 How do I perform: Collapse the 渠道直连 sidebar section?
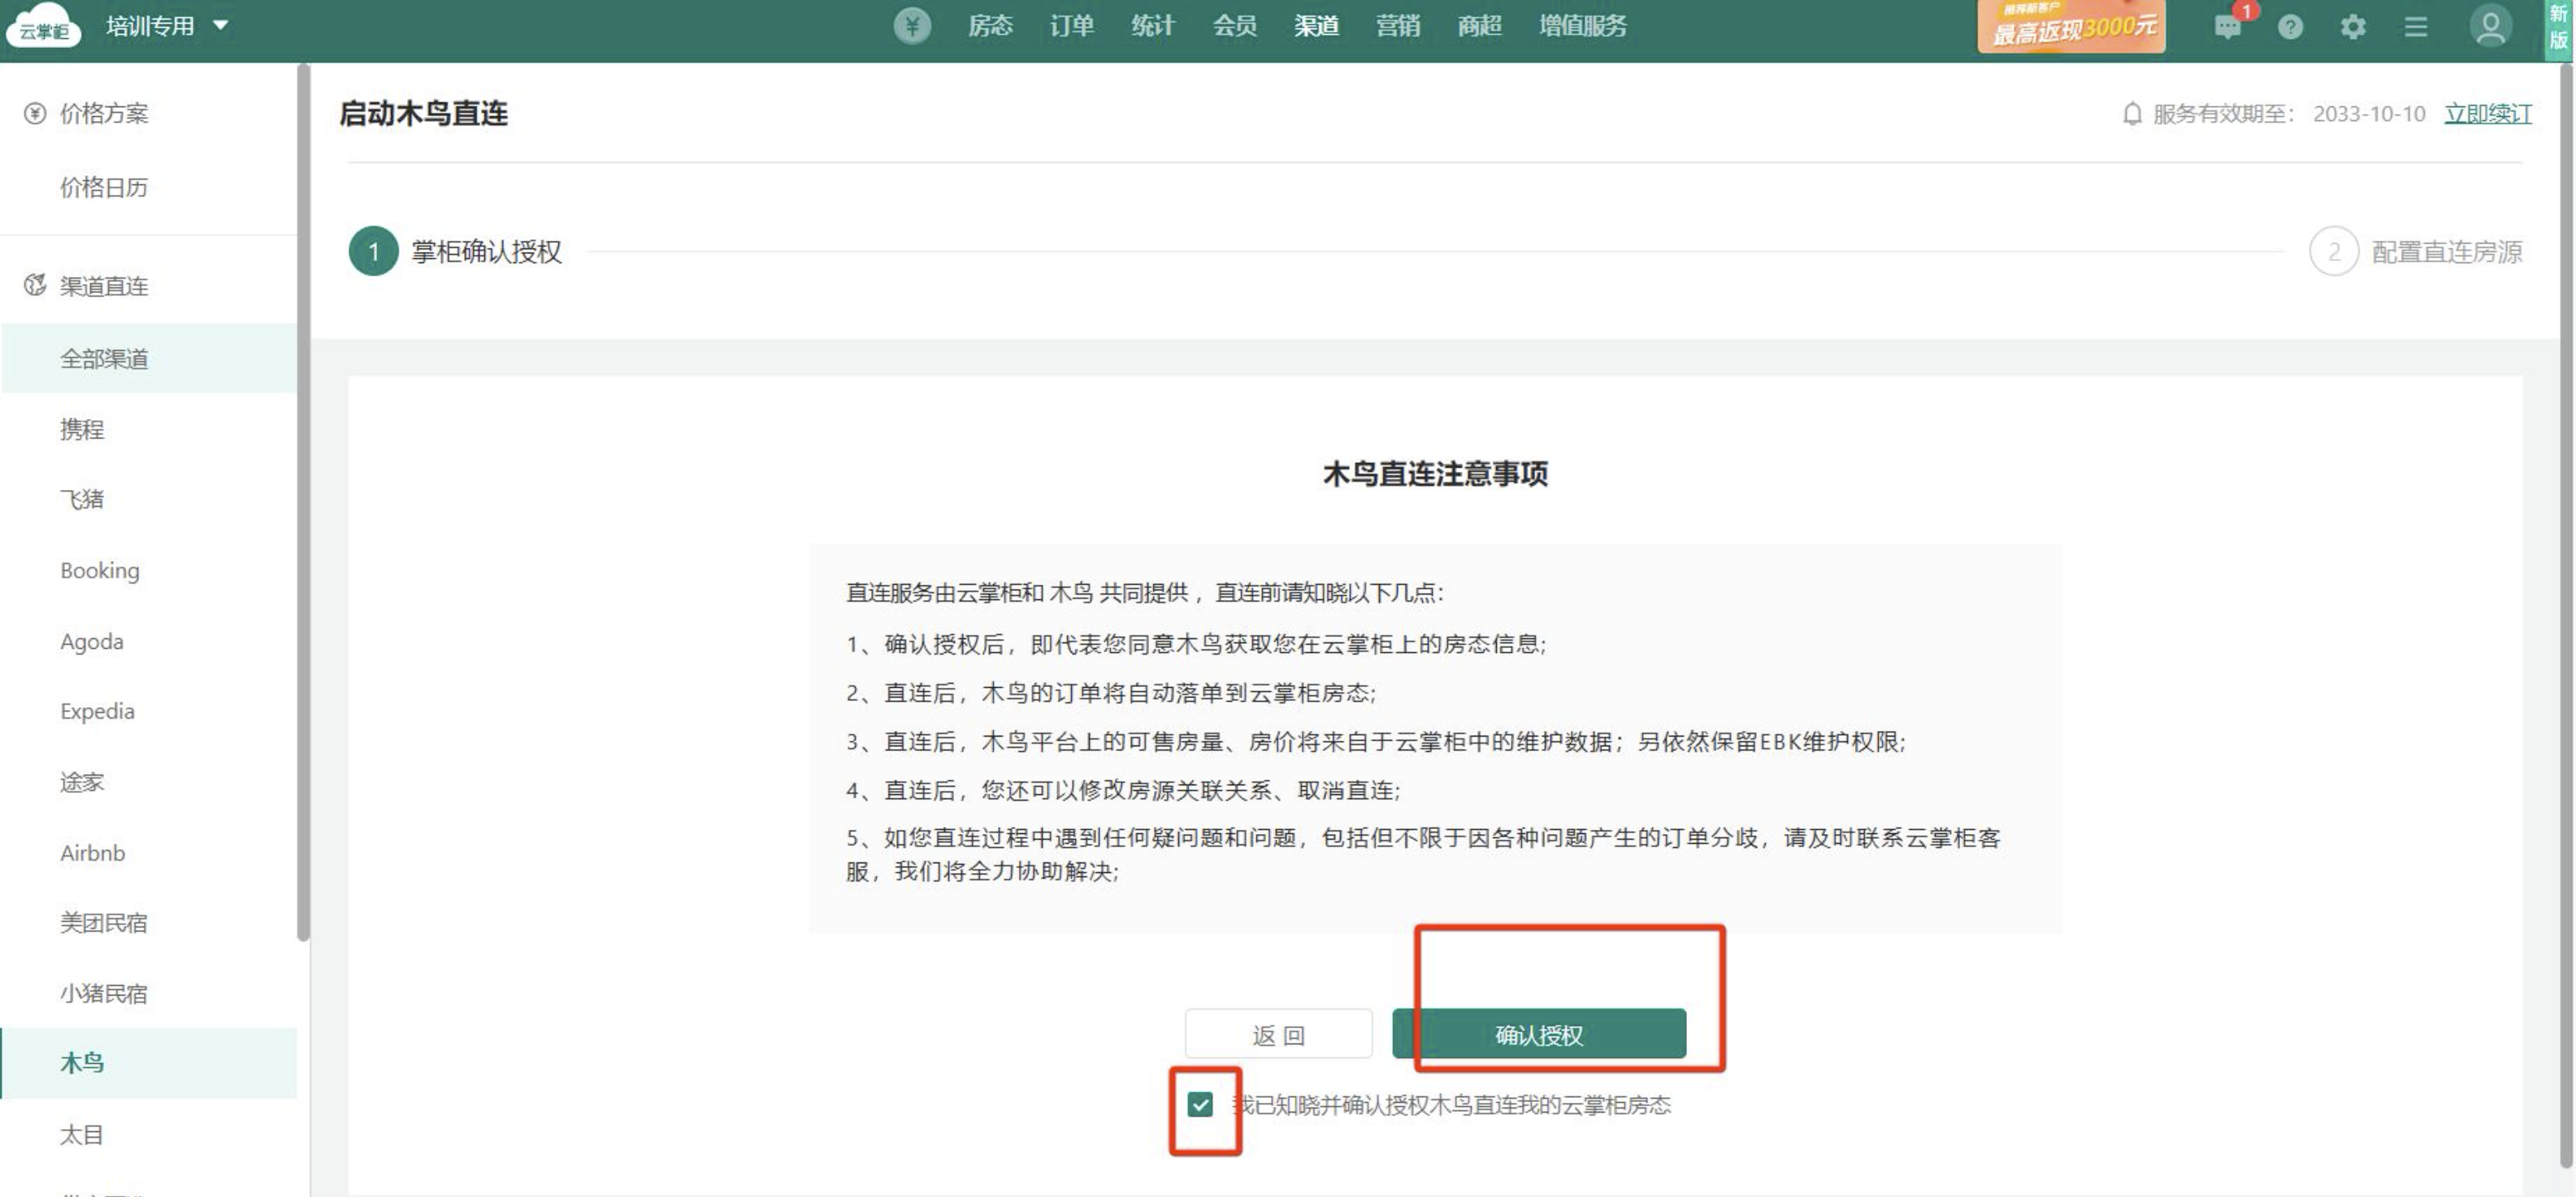coord(103,287)
